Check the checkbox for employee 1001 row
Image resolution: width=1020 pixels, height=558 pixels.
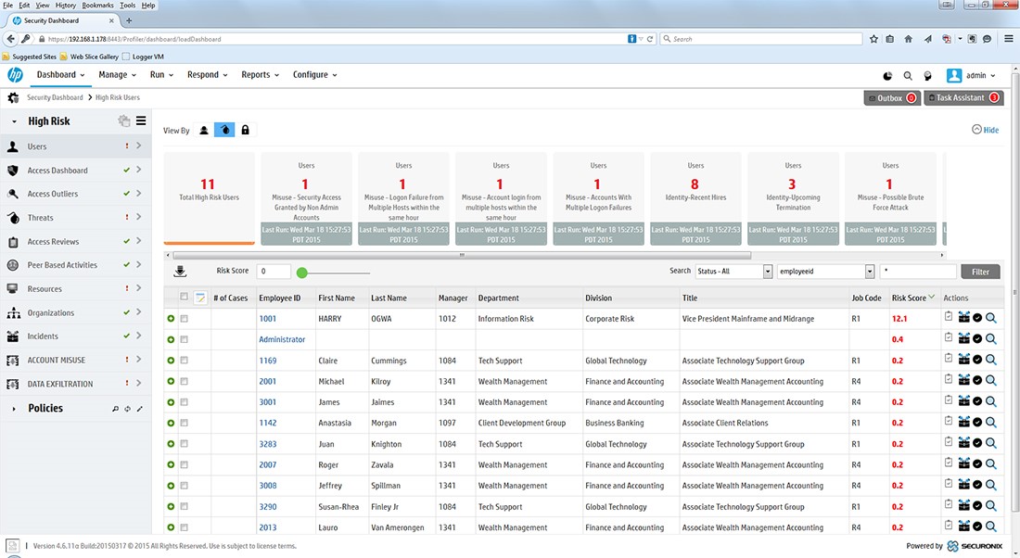(x=185, y=319)
